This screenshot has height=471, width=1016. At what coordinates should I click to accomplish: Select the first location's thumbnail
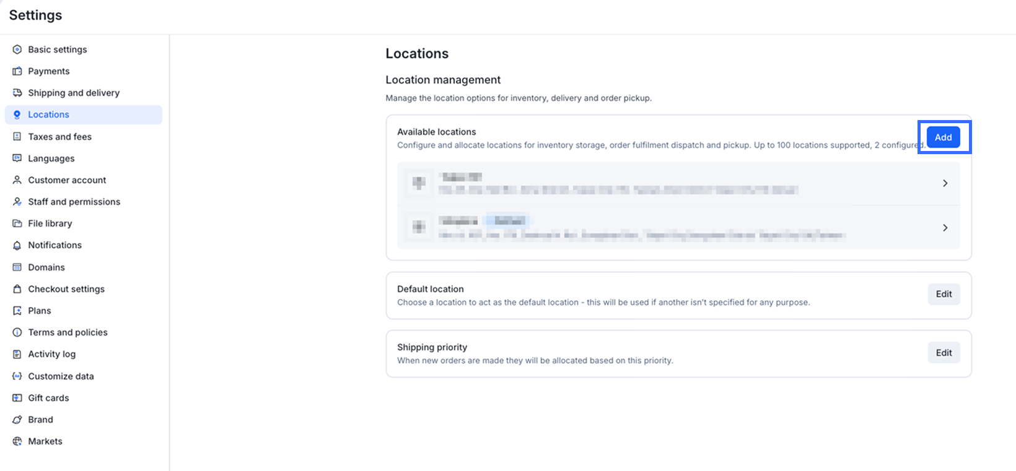[419, 183]
